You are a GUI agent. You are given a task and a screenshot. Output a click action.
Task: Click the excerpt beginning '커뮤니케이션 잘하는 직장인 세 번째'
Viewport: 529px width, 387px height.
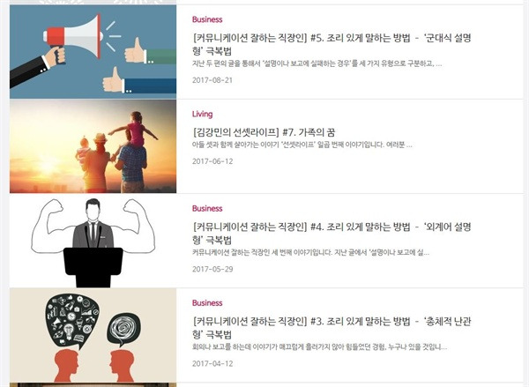[x=310, y=252]
